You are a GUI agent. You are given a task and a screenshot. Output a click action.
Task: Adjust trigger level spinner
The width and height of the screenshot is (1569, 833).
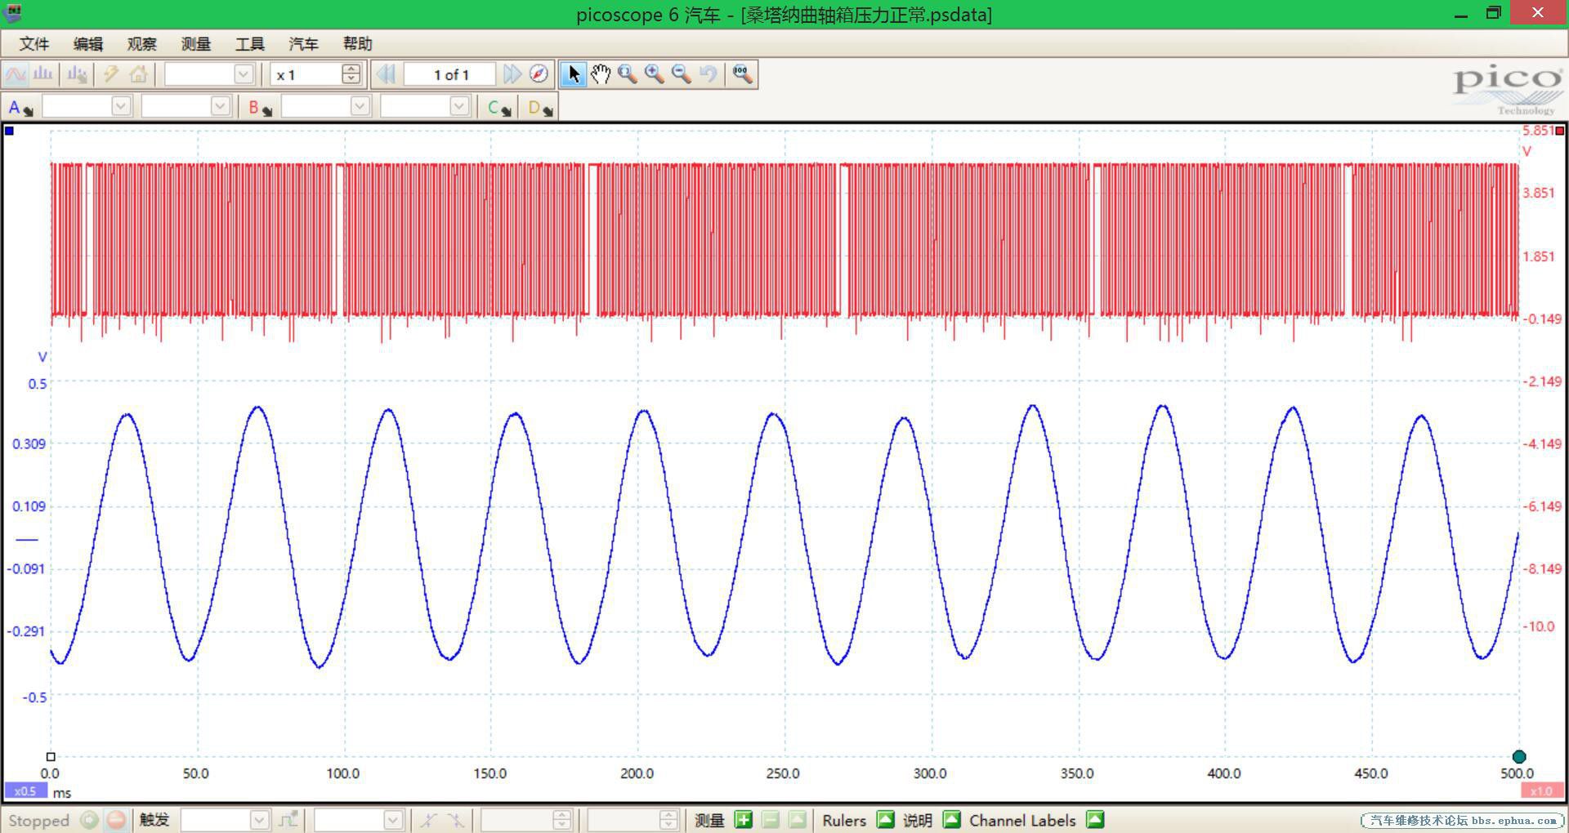(561, 819)
